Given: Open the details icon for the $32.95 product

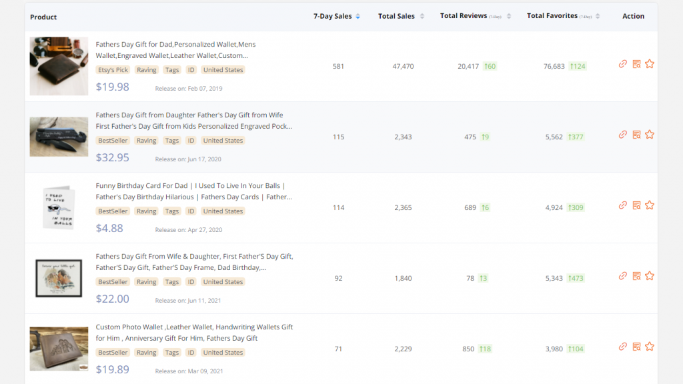Looking at the screenshot, I should point(636,135).
